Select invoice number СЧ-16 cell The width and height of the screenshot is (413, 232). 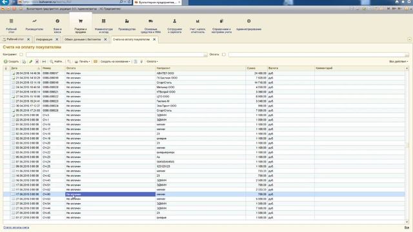point(53,124)
